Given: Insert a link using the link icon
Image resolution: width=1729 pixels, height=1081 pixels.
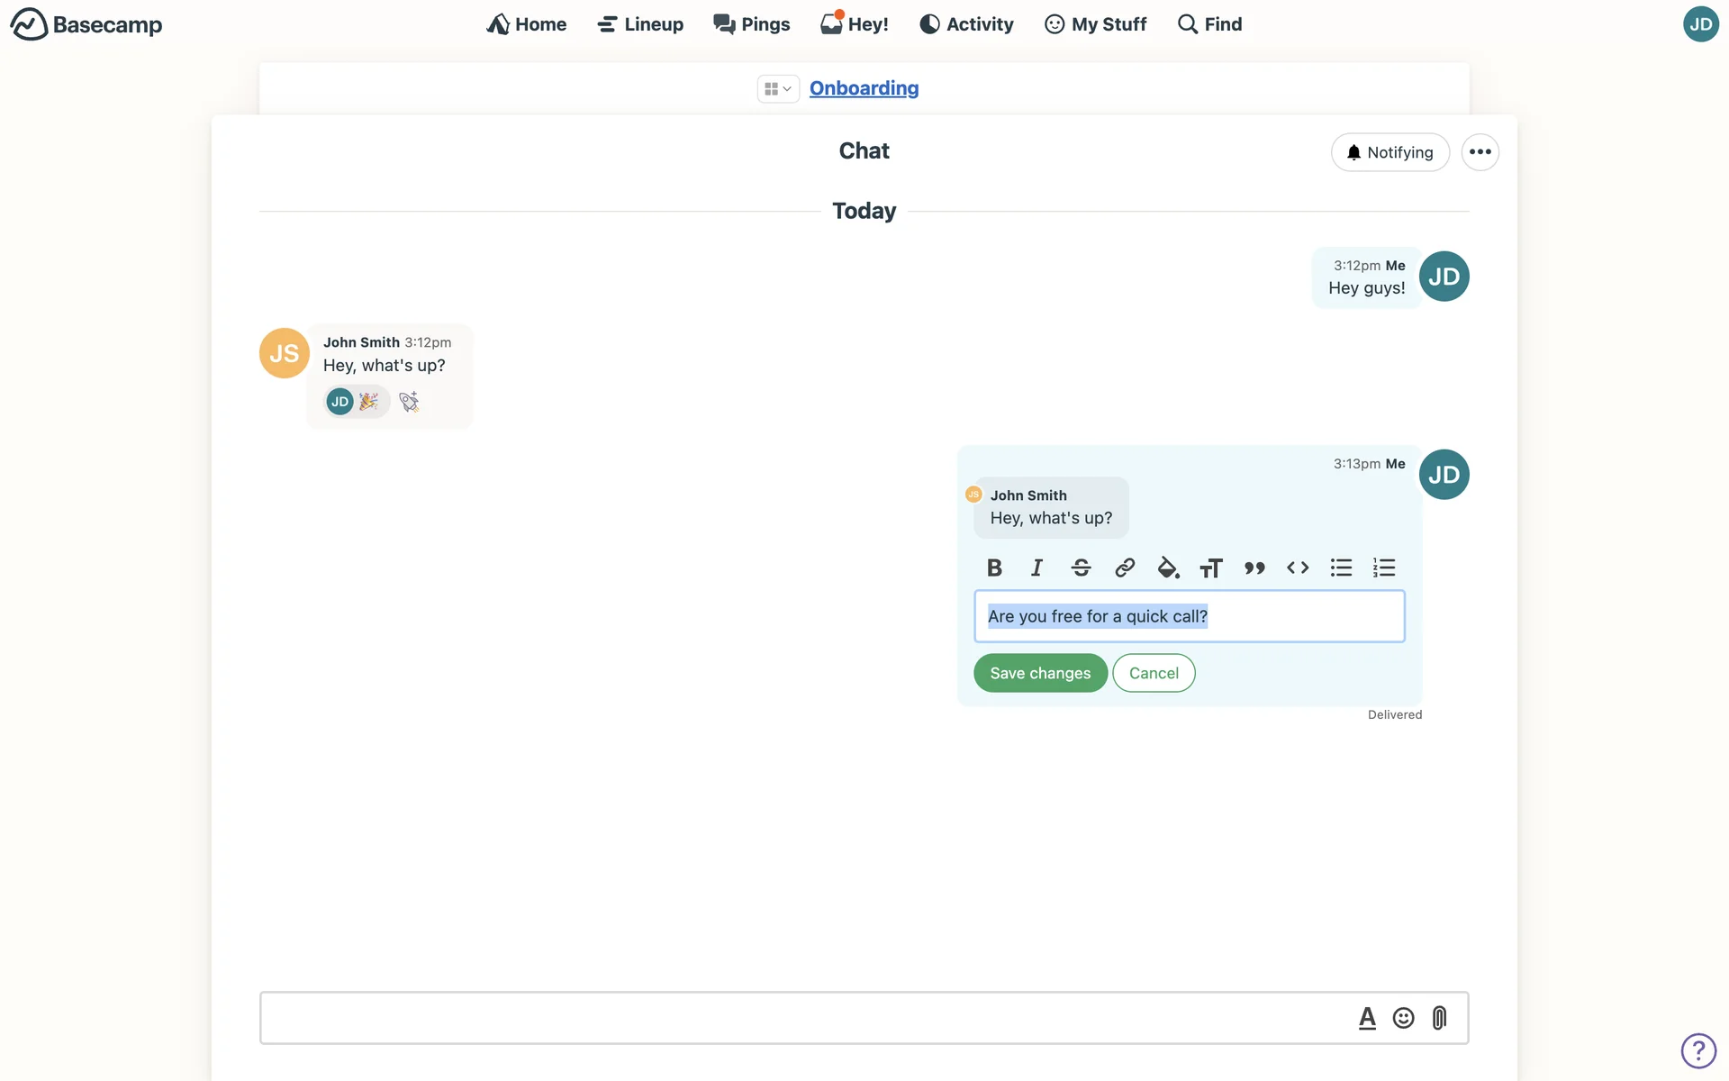Looking at the screenshot, I should click(x=1124, y=568).
